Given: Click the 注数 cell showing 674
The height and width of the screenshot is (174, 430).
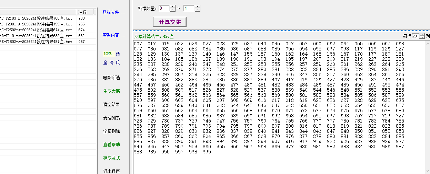Looking at the screenshot, I should tap(81, 30).
